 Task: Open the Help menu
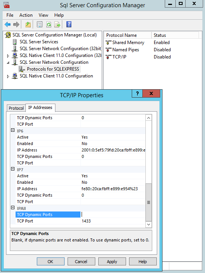point(59,15)
